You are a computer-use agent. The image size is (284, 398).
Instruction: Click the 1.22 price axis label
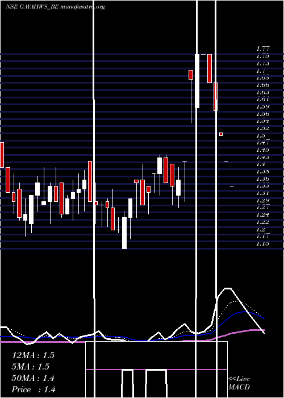262,222
